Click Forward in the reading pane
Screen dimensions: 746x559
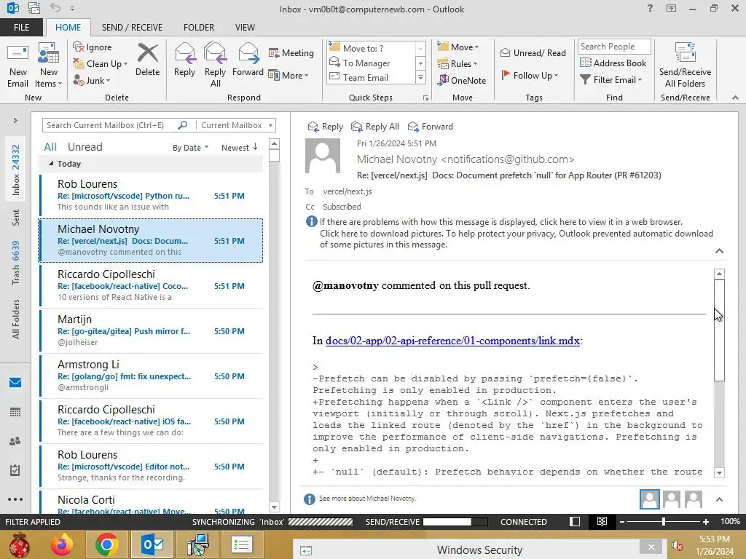tap(430, 127)
